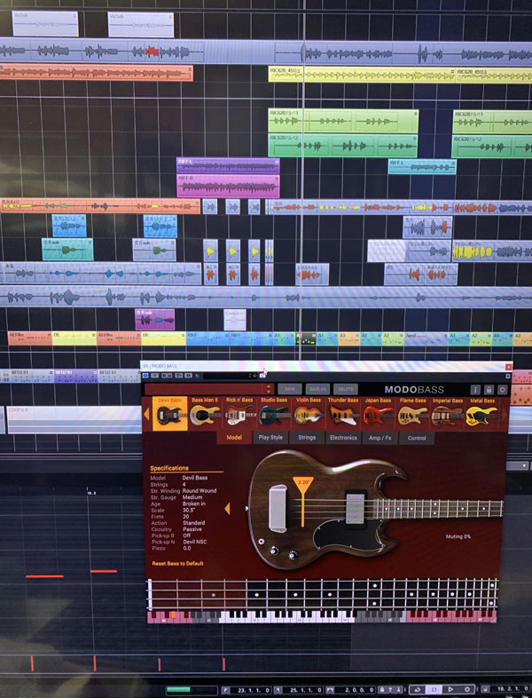Viewport: 532px width, 698px height.
Task: Toggle Read automation button in plugin header
Action: [x=163, y=376]
